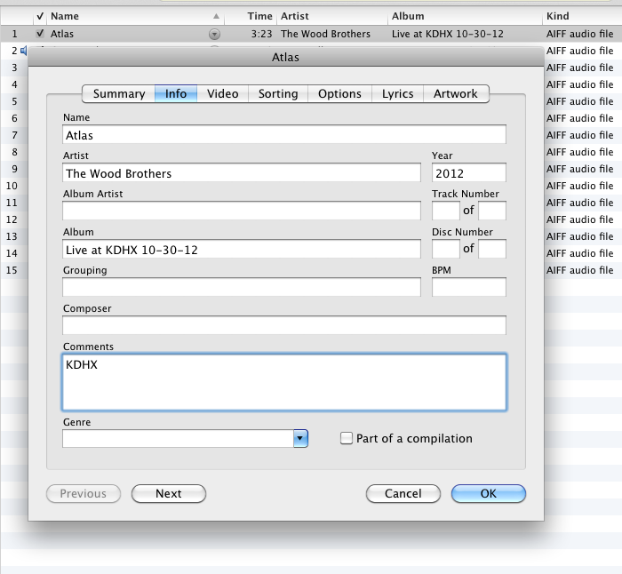Sort tracks by the Kind column header
Image resolution: width=622 pixels, height=574 pixels.
pos(578,16)
